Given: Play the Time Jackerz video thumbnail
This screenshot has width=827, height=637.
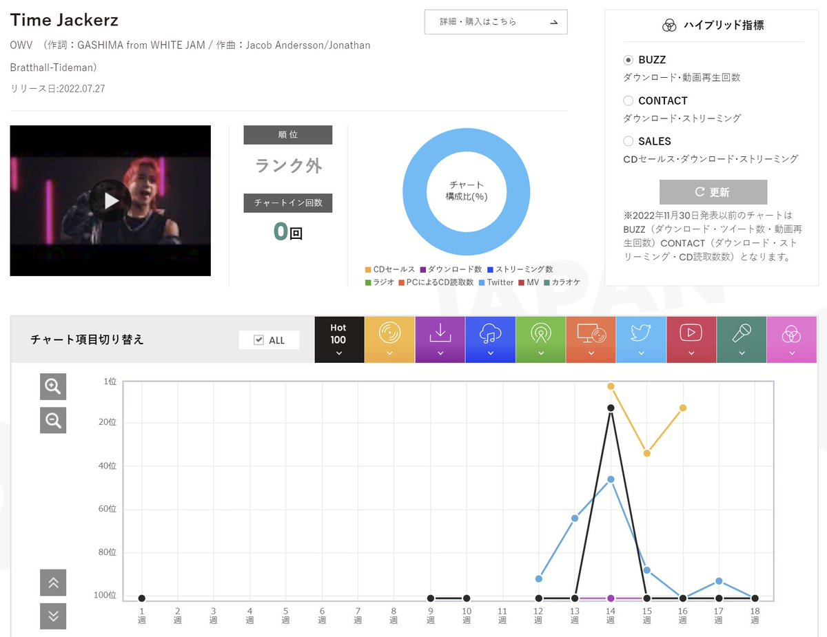Looking at the screenshot, I should (x=110, y=200).
